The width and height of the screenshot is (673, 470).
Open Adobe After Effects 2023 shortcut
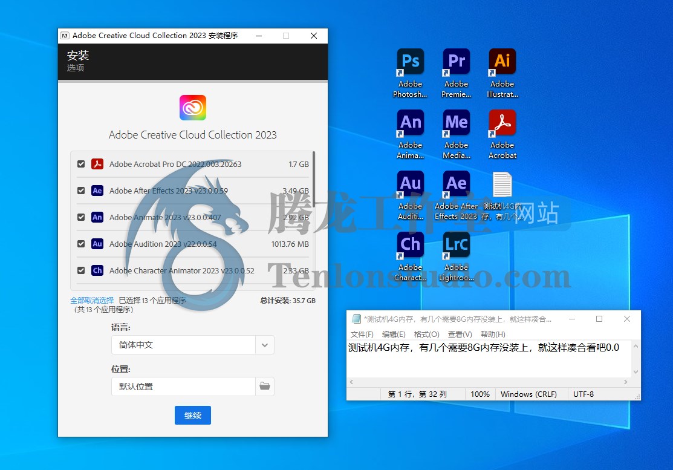tap(457, 196)
